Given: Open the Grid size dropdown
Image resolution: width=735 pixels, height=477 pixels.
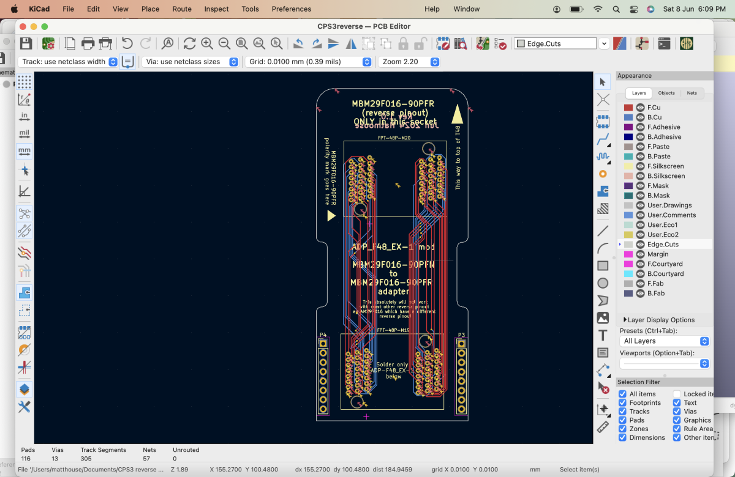Looking at the screenshot, I should (309, 62).
